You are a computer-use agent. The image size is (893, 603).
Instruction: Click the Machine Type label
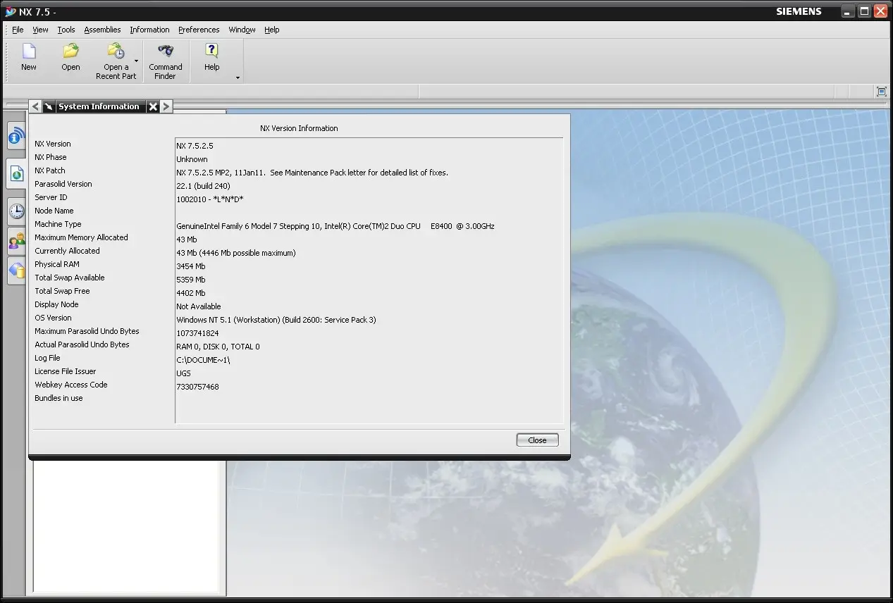58,224
